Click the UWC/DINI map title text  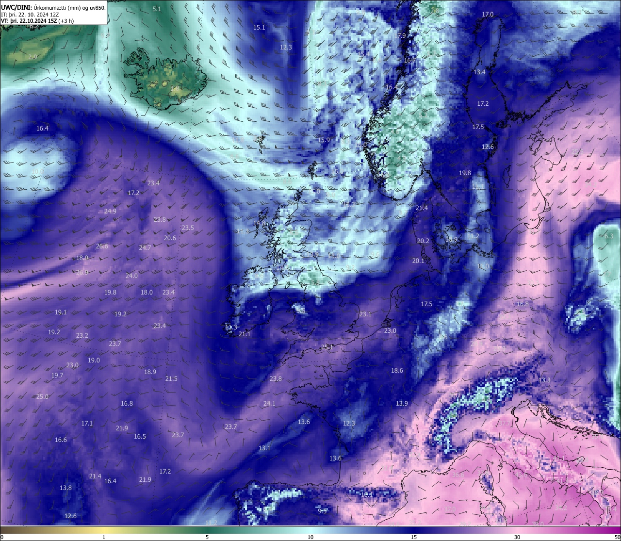click(x=53, y=7)
